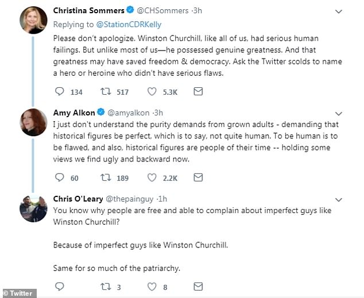The width and height of the screenshot is (364, 298).
Task: Open the @thepainguy handle link
Action: point(132,199)
